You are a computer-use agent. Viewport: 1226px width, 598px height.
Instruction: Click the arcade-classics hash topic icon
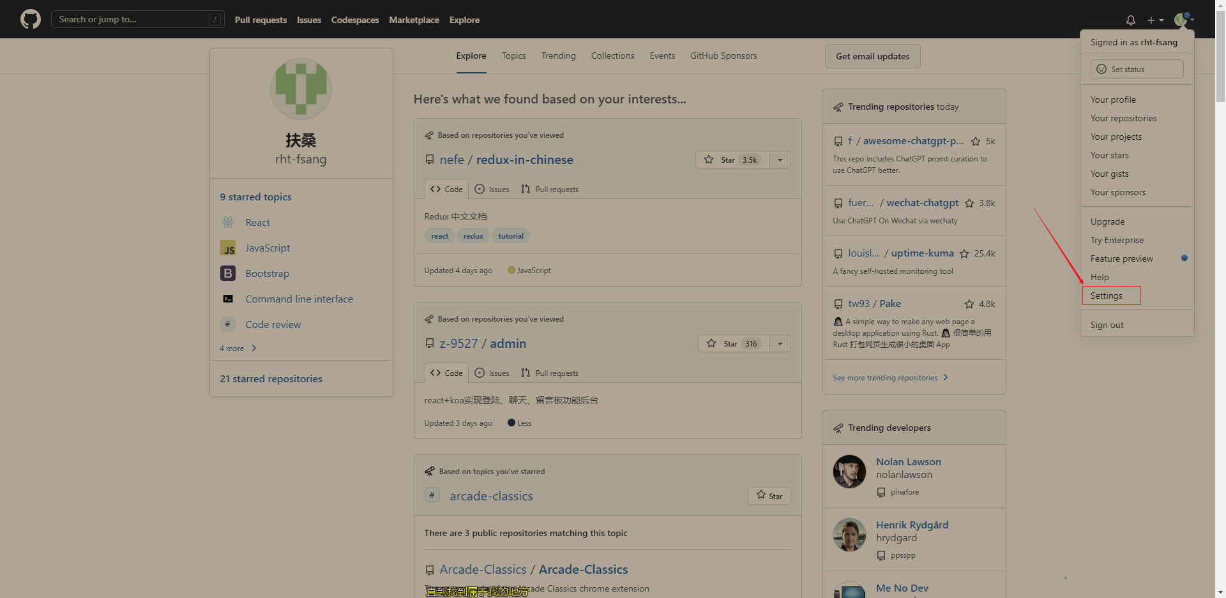[432, 495]
